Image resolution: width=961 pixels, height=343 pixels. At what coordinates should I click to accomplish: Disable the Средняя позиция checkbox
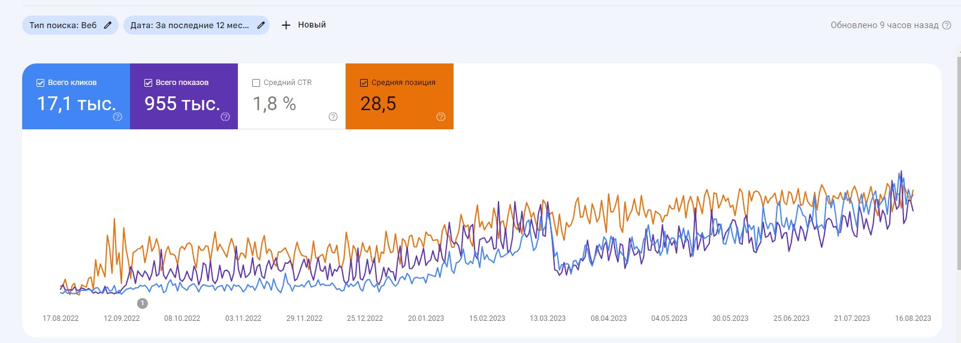(364, 83)
